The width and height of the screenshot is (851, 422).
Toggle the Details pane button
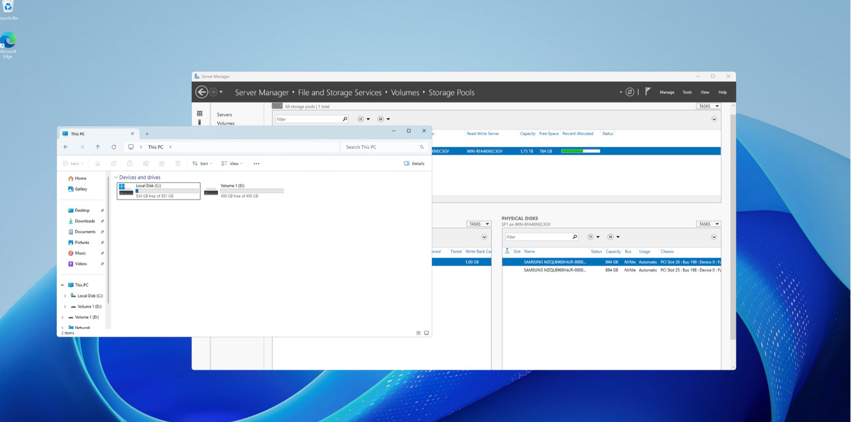coord(414,164)
